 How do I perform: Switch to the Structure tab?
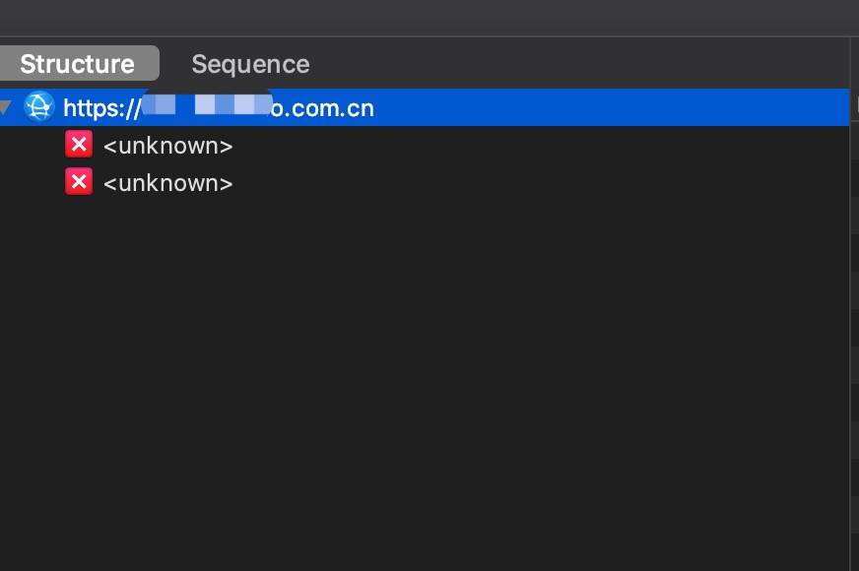tap(77, 64)
